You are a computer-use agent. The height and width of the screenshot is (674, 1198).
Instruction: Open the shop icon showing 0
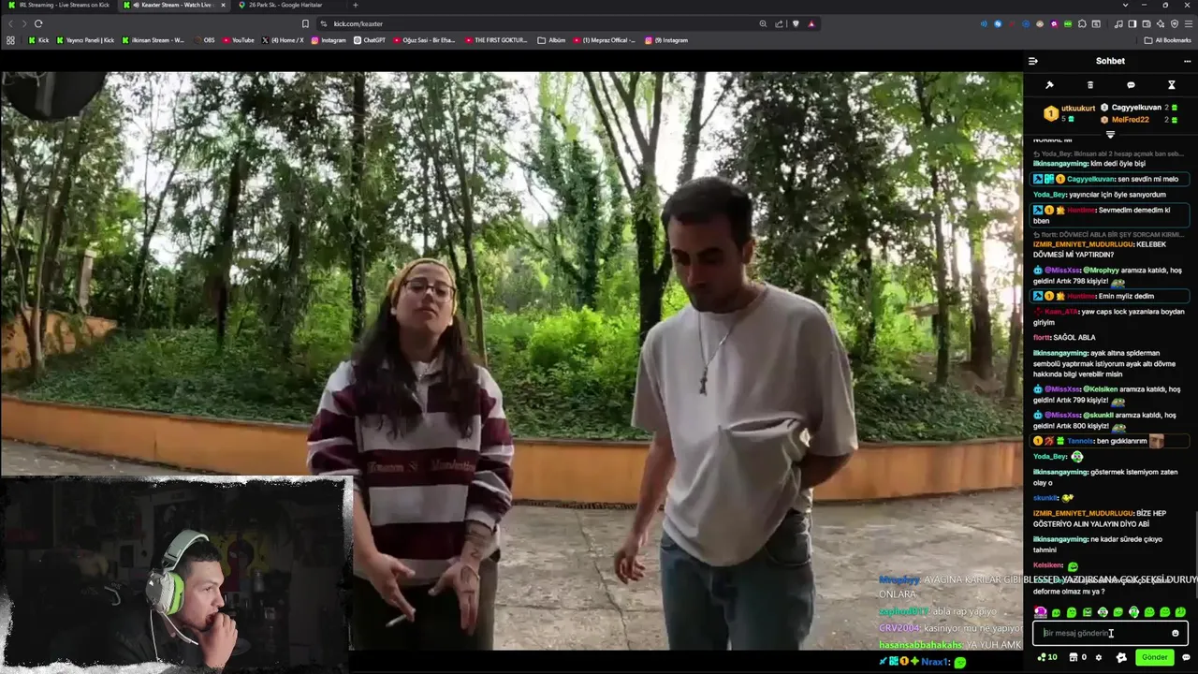(1078, 657)
